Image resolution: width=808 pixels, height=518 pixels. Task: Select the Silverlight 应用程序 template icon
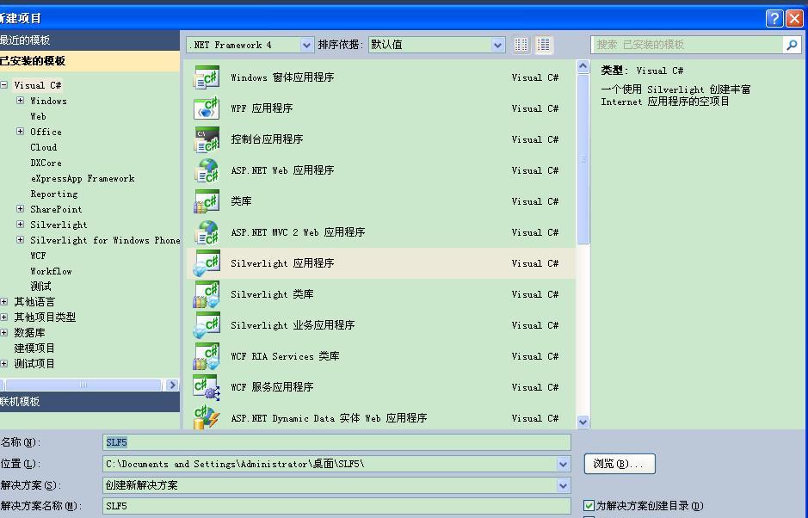207,262
